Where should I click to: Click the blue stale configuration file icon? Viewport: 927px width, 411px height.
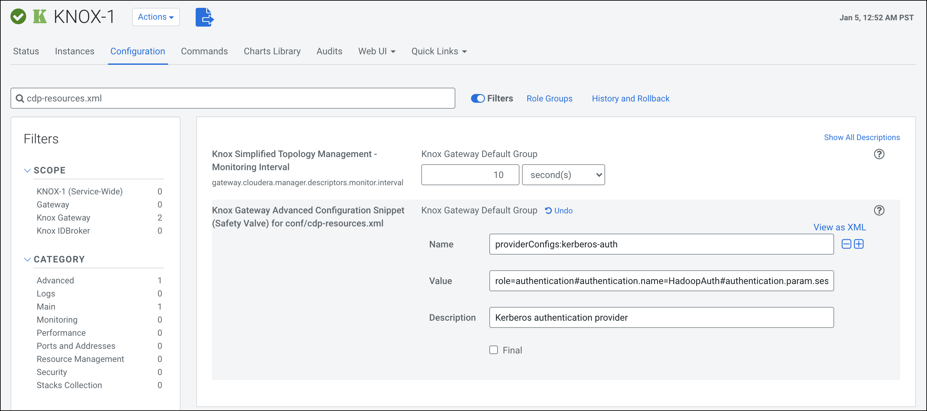click(x=204, y=17)
